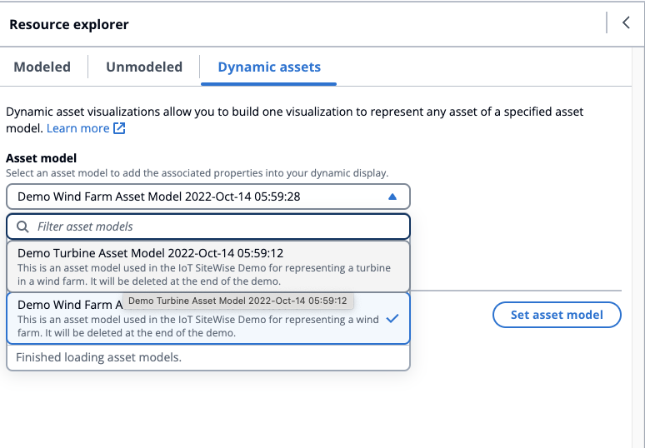Click the external link icon beside Learn more

tap(119, 128)
